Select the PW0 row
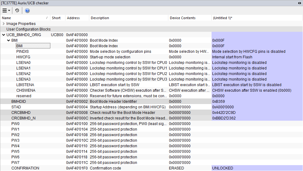303x171 pixels. [x=151, y=124]
